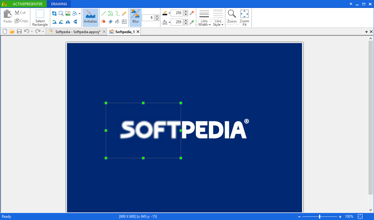Rotate the image left
Image resolution: width=374 pixels, height=220 pixels.
pyautogui.click(x=61, y=22)
